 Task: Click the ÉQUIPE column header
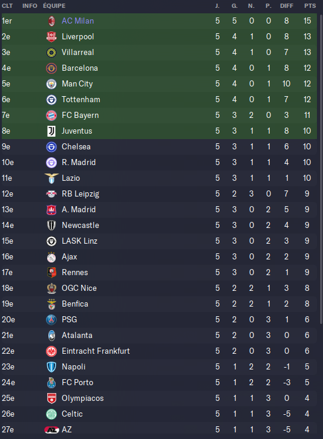[x=54, y=5]
